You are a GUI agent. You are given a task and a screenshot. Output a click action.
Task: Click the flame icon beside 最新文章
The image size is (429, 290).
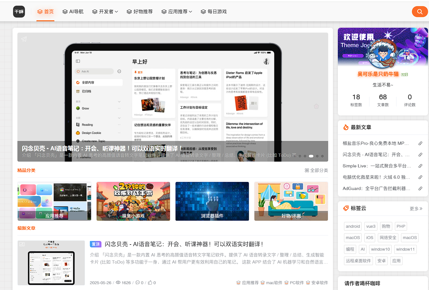click(346, 127)
